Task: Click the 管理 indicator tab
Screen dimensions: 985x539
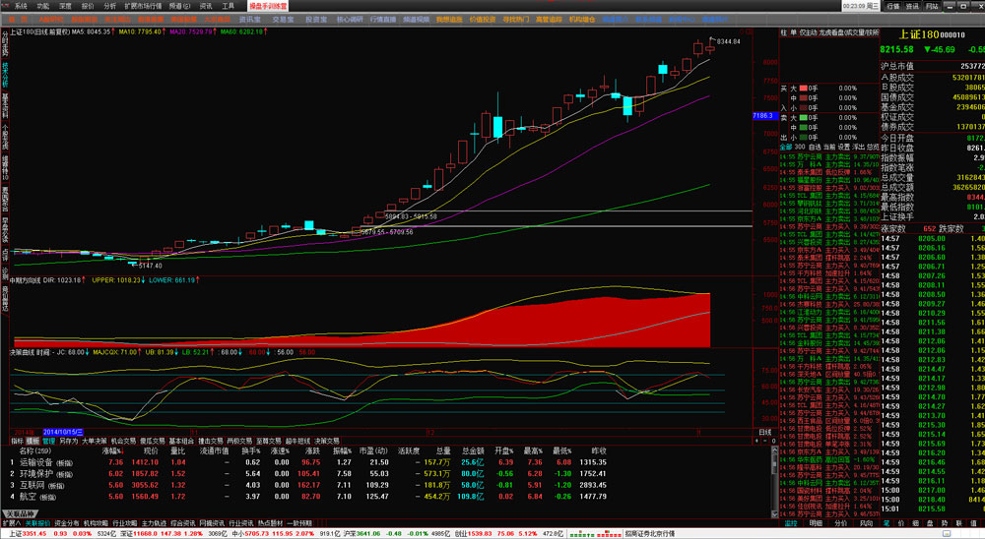Action: click(48, 441)
